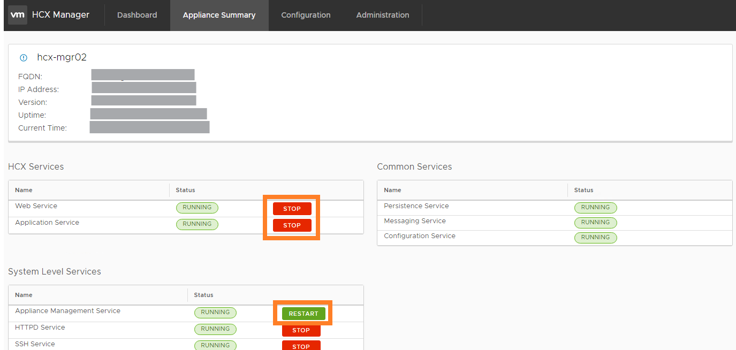The image size is (736, 350).
Task: Stop the Application Service
Action: point(292,225)
